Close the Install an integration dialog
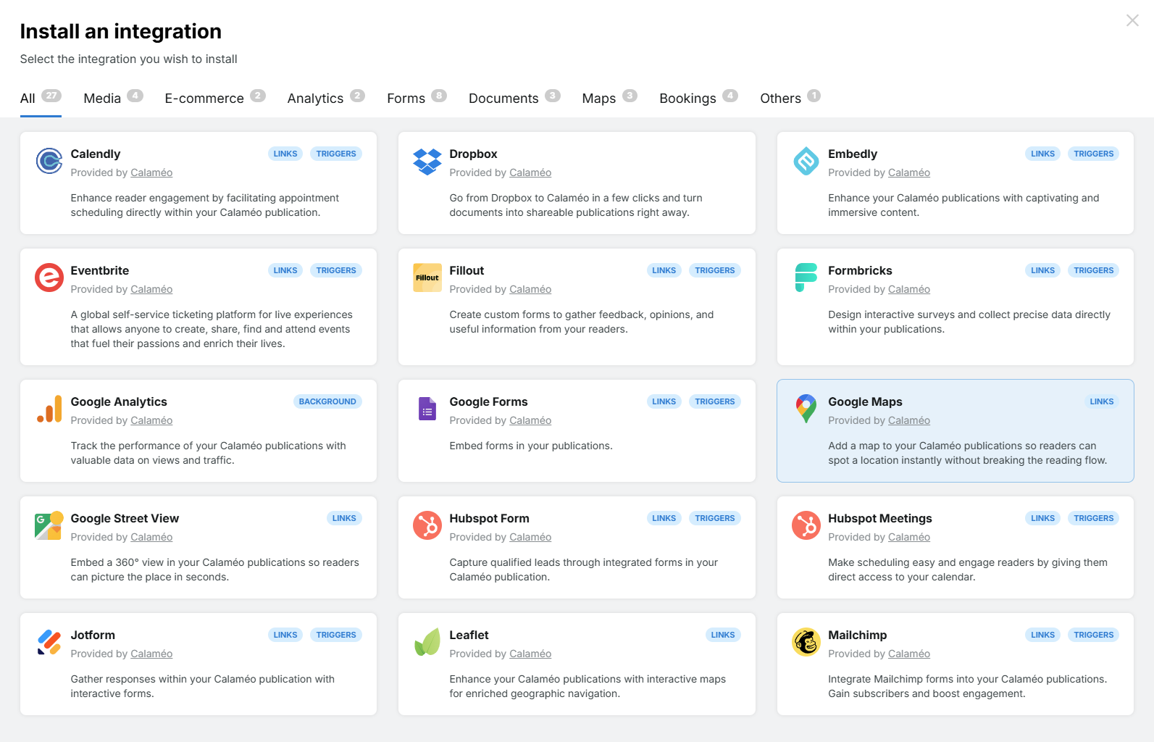Image resolution: width=1154 pixels, height=742 pixels. tap(1132, 20)
